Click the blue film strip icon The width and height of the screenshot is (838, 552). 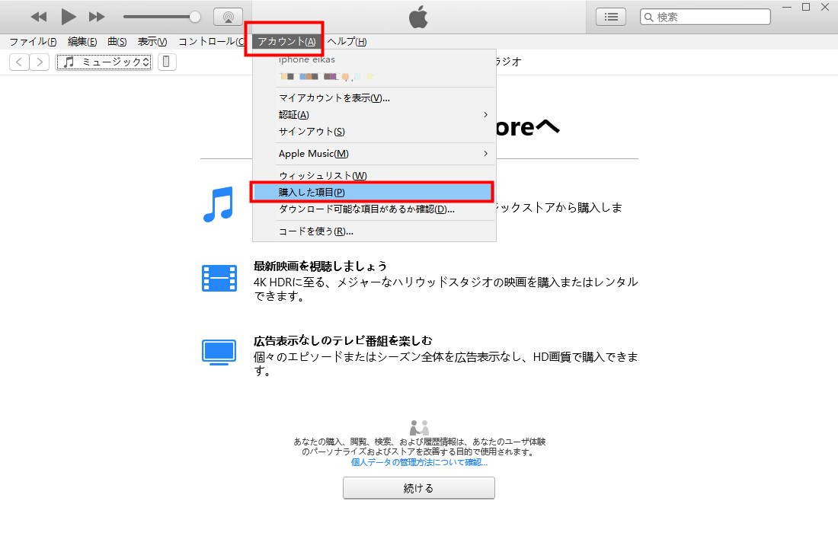coord(219,278)
